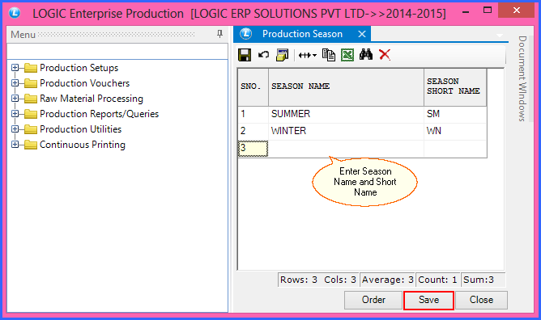Pin the Menu panel with pushpin icon

coord(219,34)
